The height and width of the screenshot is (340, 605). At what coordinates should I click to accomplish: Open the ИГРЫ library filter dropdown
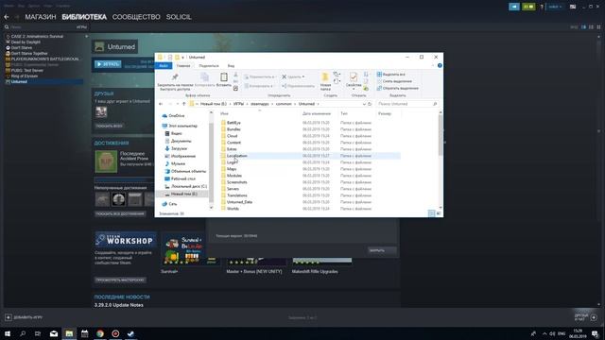(x=81, y=27)
